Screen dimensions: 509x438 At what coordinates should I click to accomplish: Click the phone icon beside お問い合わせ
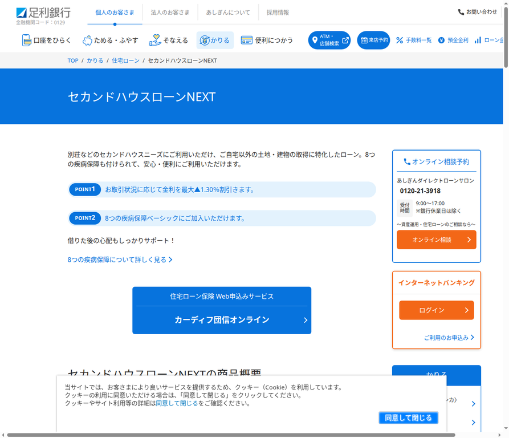(x=461, y=12)
